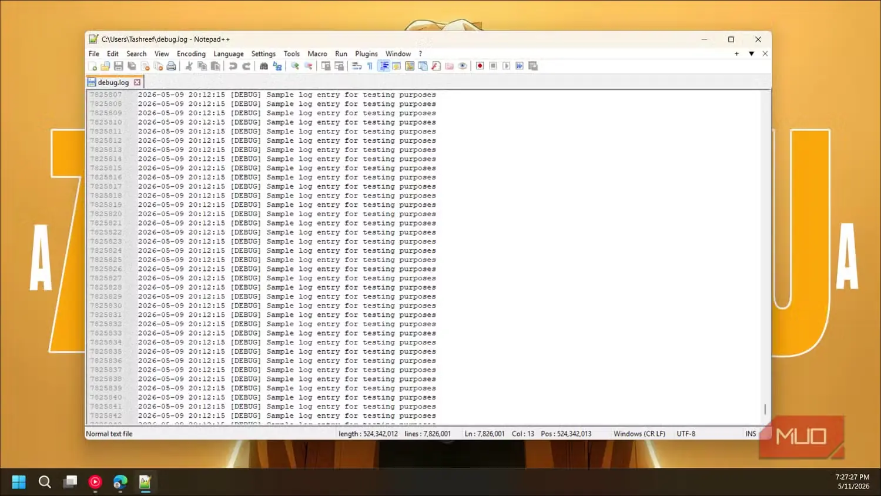Click the Stop Recording macro icon
Image resolution: width=881 pixels, height=496 pixels.
coord(493,66)
